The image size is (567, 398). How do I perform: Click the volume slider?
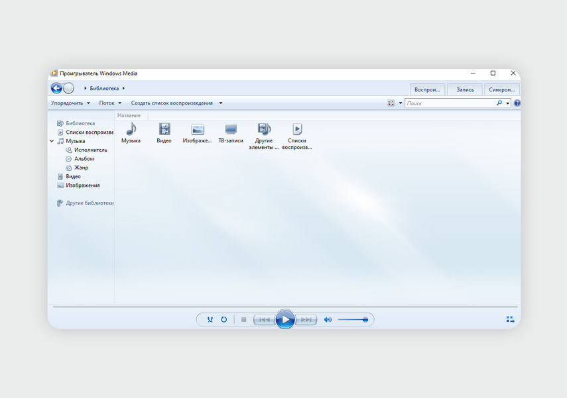[353, 320]
